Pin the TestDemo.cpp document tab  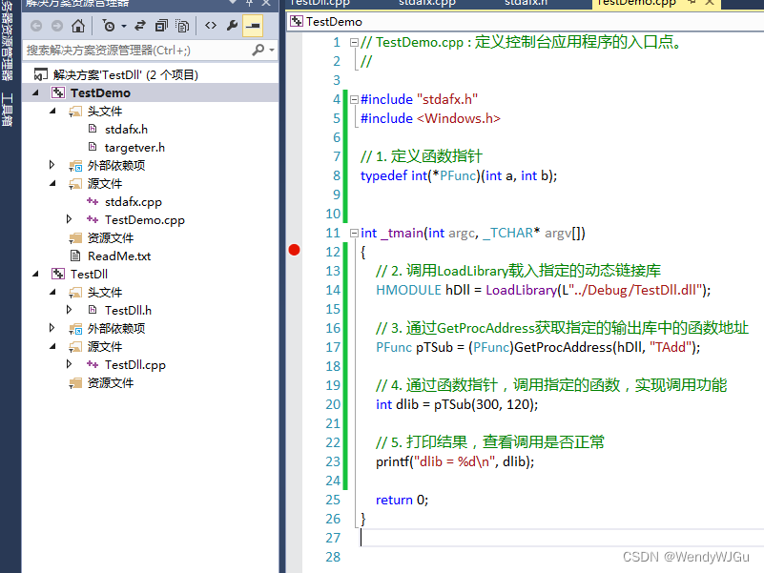tap(691, 5)
